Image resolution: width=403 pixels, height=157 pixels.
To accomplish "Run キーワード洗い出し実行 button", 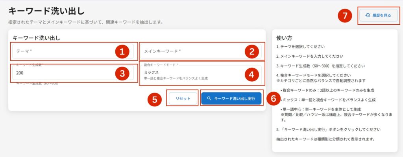I will click(x=231, y=99).
